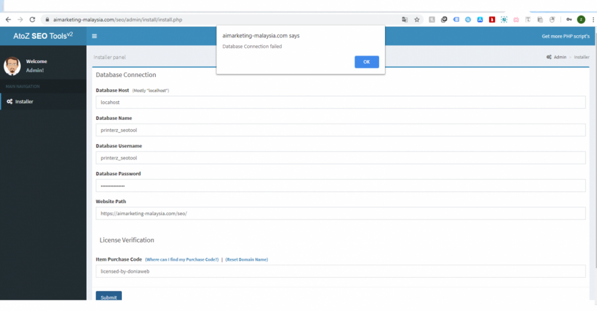
Task: Click the admin avatar picture
Action: (x=12, y=66)
